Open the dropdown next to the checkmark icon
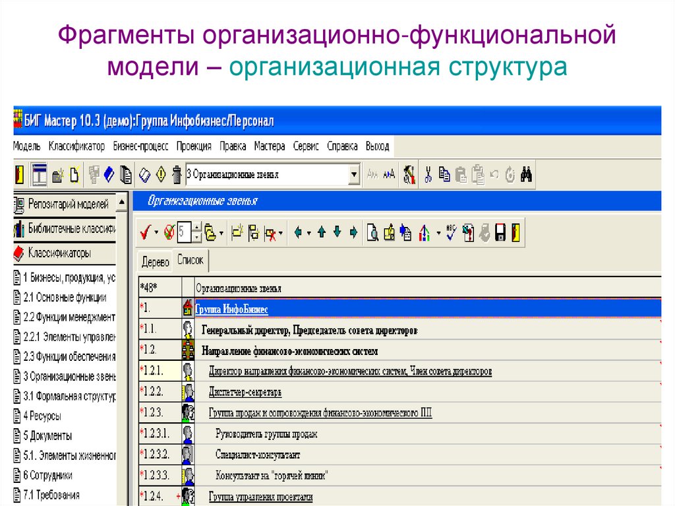This screenshot has width=675, height=506. [x=156, y=232]
